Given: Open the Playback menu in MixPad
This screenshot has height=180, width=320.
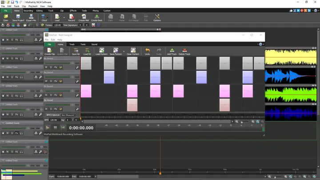Looking at the screenshot, I should [33, 6].
